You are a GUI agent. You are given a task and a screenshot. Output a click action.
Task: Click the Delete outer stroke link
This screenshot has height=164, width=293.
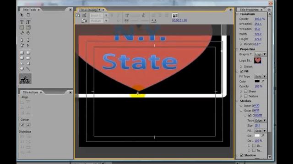point(258,115)
